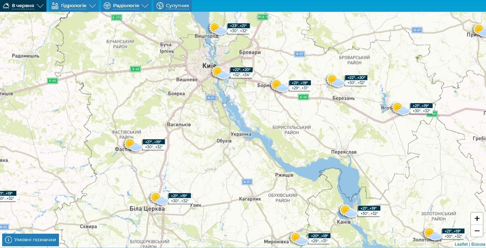Click the chevron next to Радіологія
This screenshot has height=248, width=486.
tap(145, 6)
